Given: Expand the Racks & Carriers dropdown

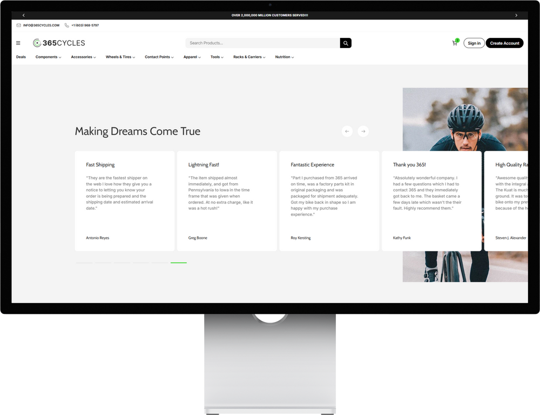Looking at the screenshot, I should coord(249,57).
